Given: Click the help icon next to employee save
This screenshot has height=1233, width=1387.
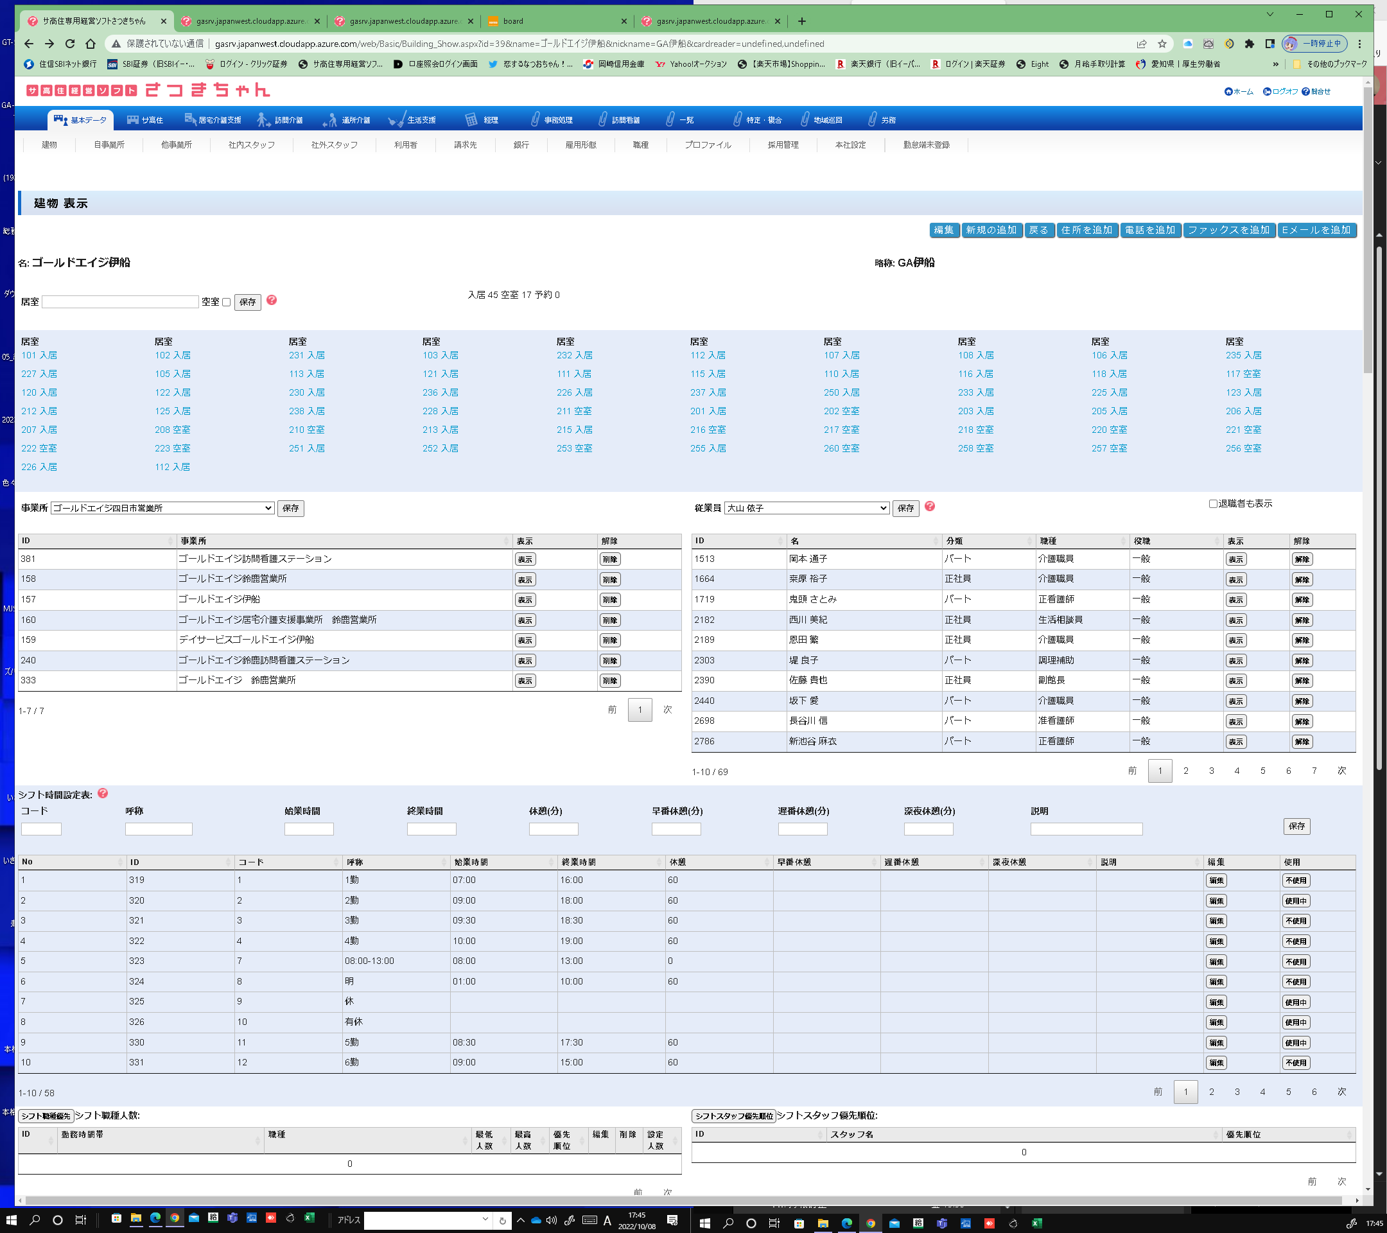Looking at the screenshot, I should [x=930, y=506].
